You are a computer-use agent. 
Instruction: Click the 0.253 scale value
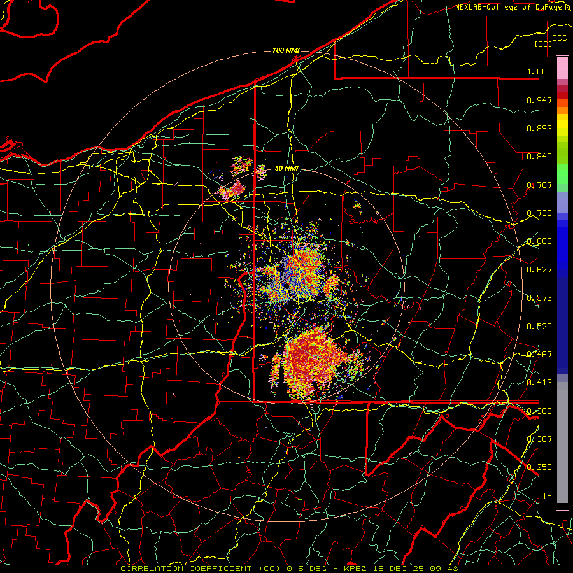[539, 467]
